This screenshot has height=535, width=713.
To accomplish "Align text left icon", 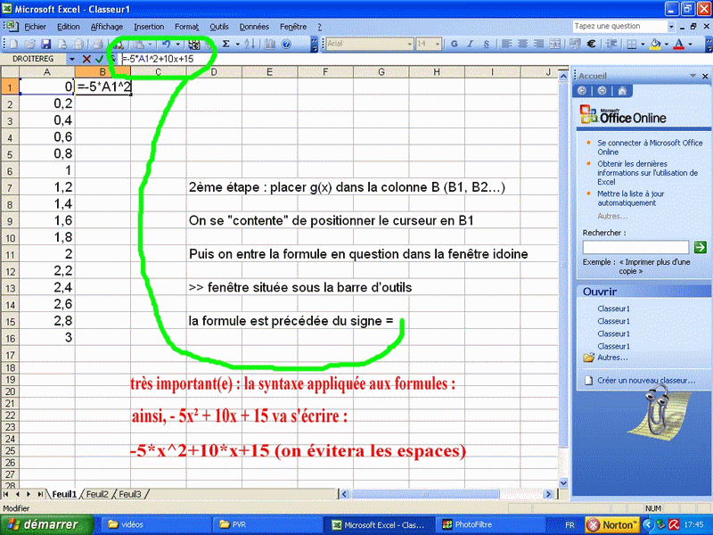I will [506, 44].
